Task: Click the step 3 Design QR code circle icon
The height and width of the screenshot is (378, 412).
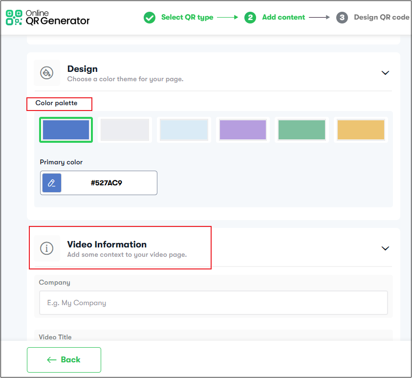Action: click(x=342, y=17)
